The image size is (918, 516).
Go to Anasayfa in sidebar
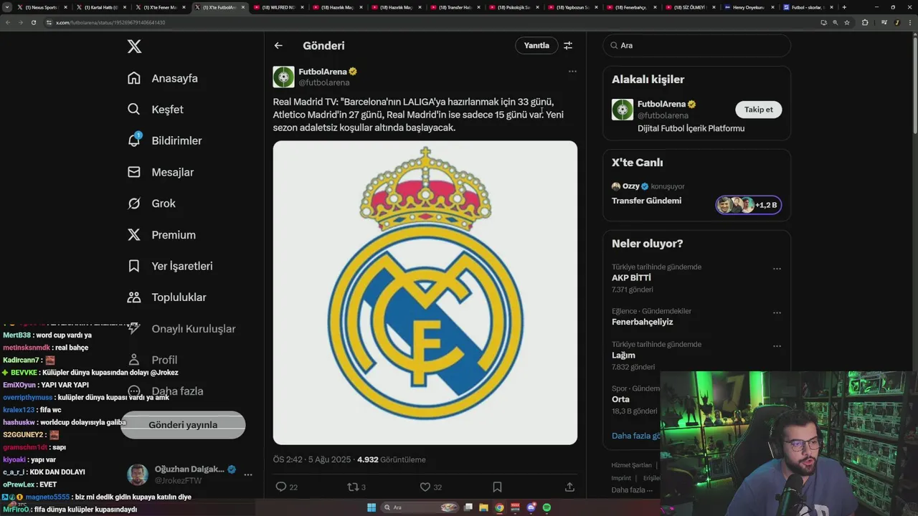pos(163,78)
